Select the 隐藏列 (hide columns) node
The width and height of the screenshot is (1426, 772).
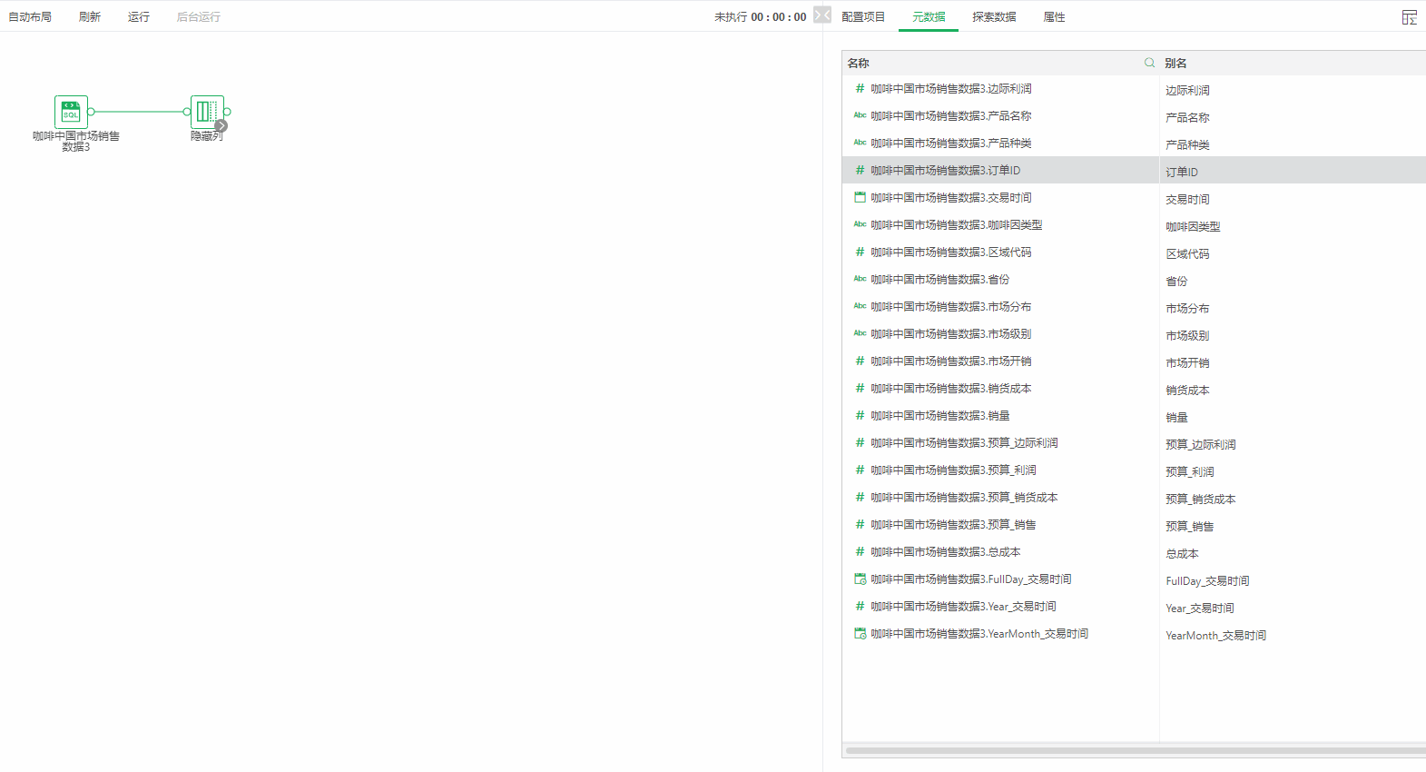coord(206,112)
